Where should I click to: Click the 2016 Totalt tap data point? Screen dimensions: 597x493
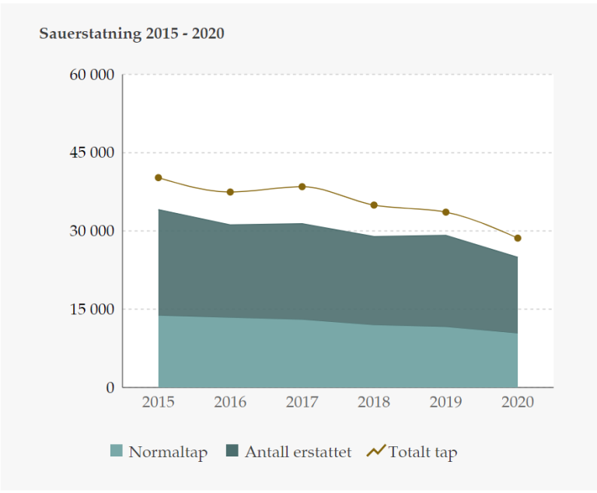pos(230,192)
